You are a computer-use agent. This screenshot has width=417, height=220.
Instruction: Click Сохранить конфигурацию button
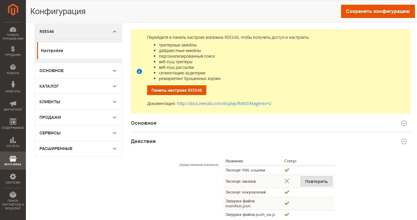378,11
